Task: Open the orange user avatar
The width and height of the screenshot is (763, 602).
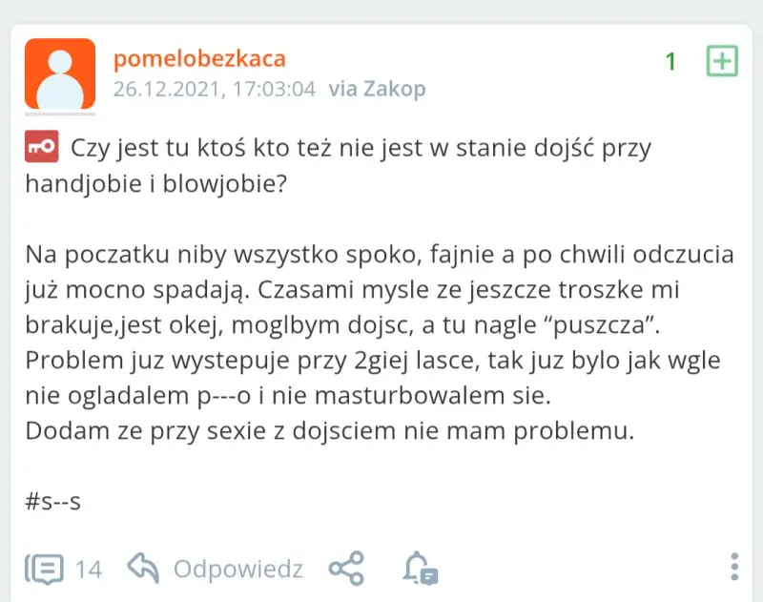Action: tap(59, 73)
